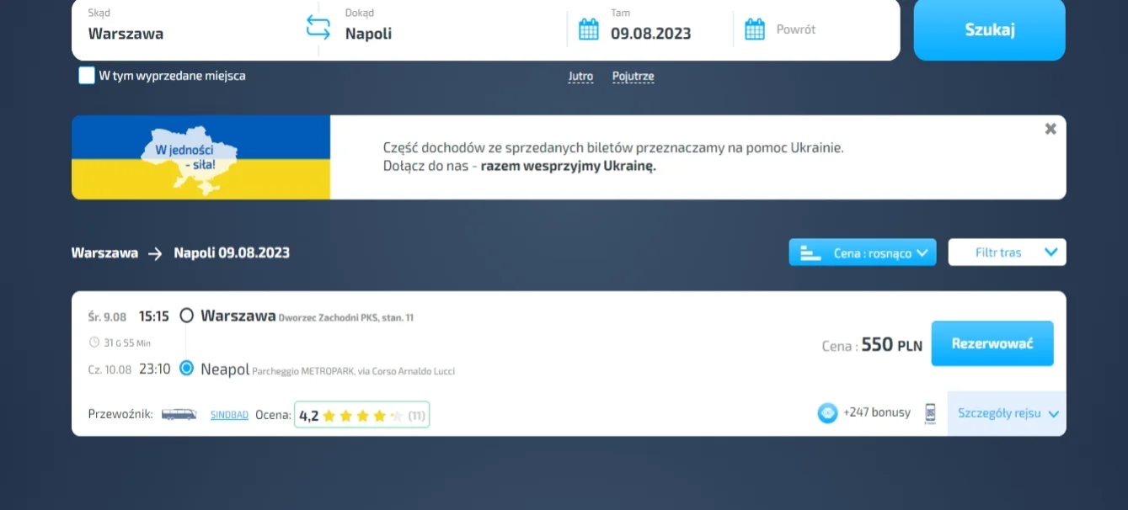
Task: Open the return date calendar icon
Action: pos(755,29)
